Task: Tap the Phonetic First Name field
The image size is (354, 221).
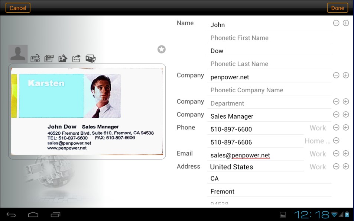Action: tap(269, 38)
